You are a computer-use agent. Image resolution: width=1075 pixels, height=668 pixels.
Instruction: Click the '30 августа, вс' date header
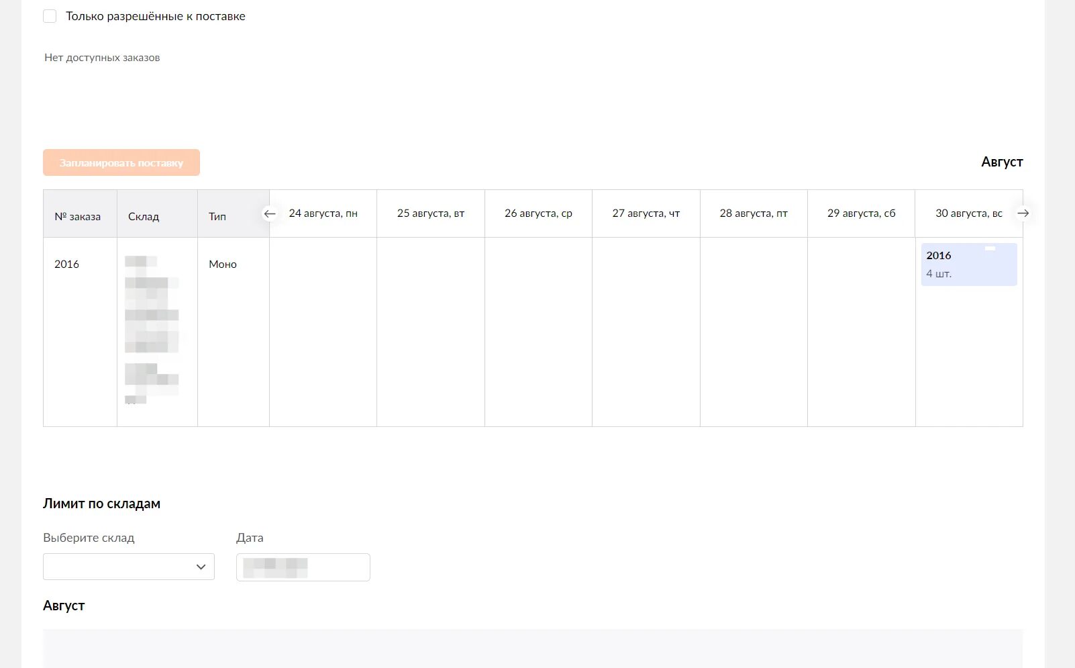(x=969, y=213)
